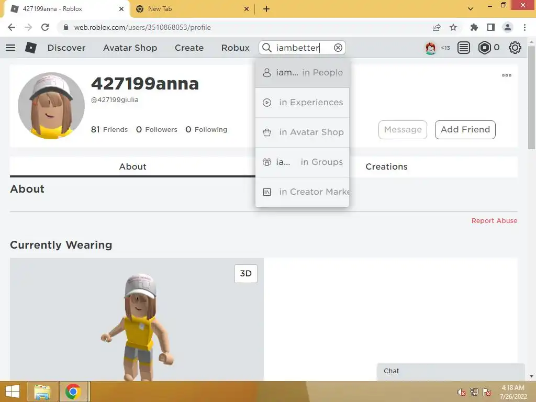Open File Explorer in taskbar

point(42,392)
